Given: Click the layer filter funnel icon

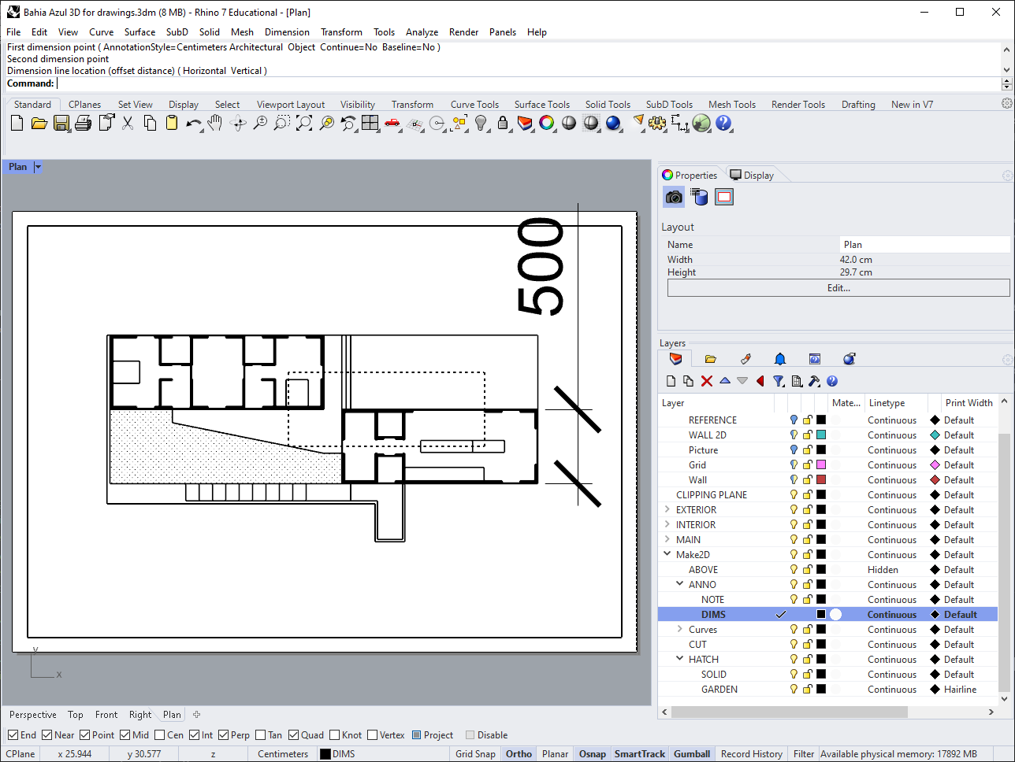Looking at the screenshot, I should point(779,381).
